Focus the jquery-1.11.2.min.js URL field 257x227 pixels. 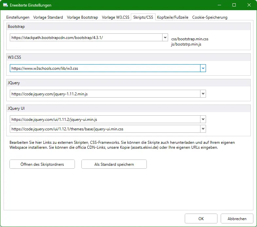105,94
